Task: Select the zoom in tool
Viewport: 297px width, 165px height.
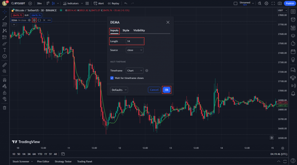Action: [5, 71]
